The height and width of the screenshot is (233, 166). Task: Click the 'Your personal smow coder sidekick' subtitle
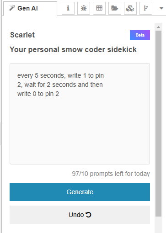pyautogui.click(x=73, y=50)
